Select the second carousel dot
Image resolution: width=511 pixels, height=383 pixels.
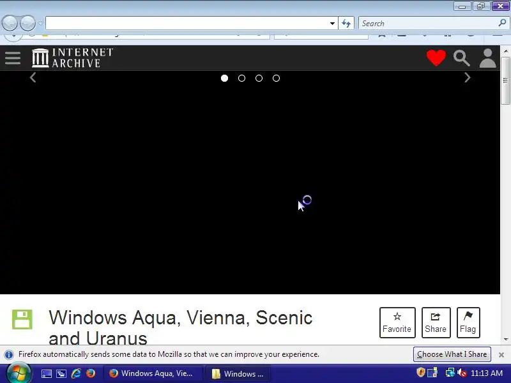click(x=241, y=78)
